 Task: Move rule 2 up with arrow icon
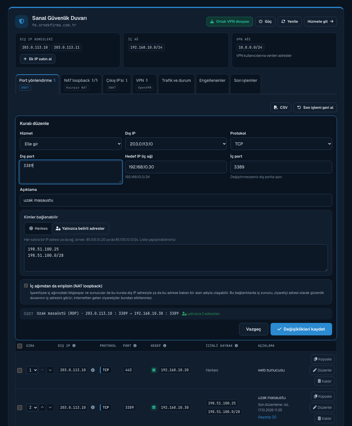[42, 407]
